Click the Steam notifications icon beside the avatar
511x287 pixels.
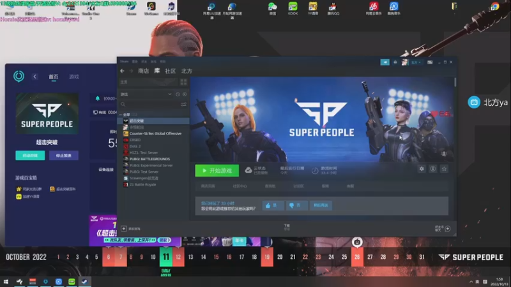[x=395, y=62]
